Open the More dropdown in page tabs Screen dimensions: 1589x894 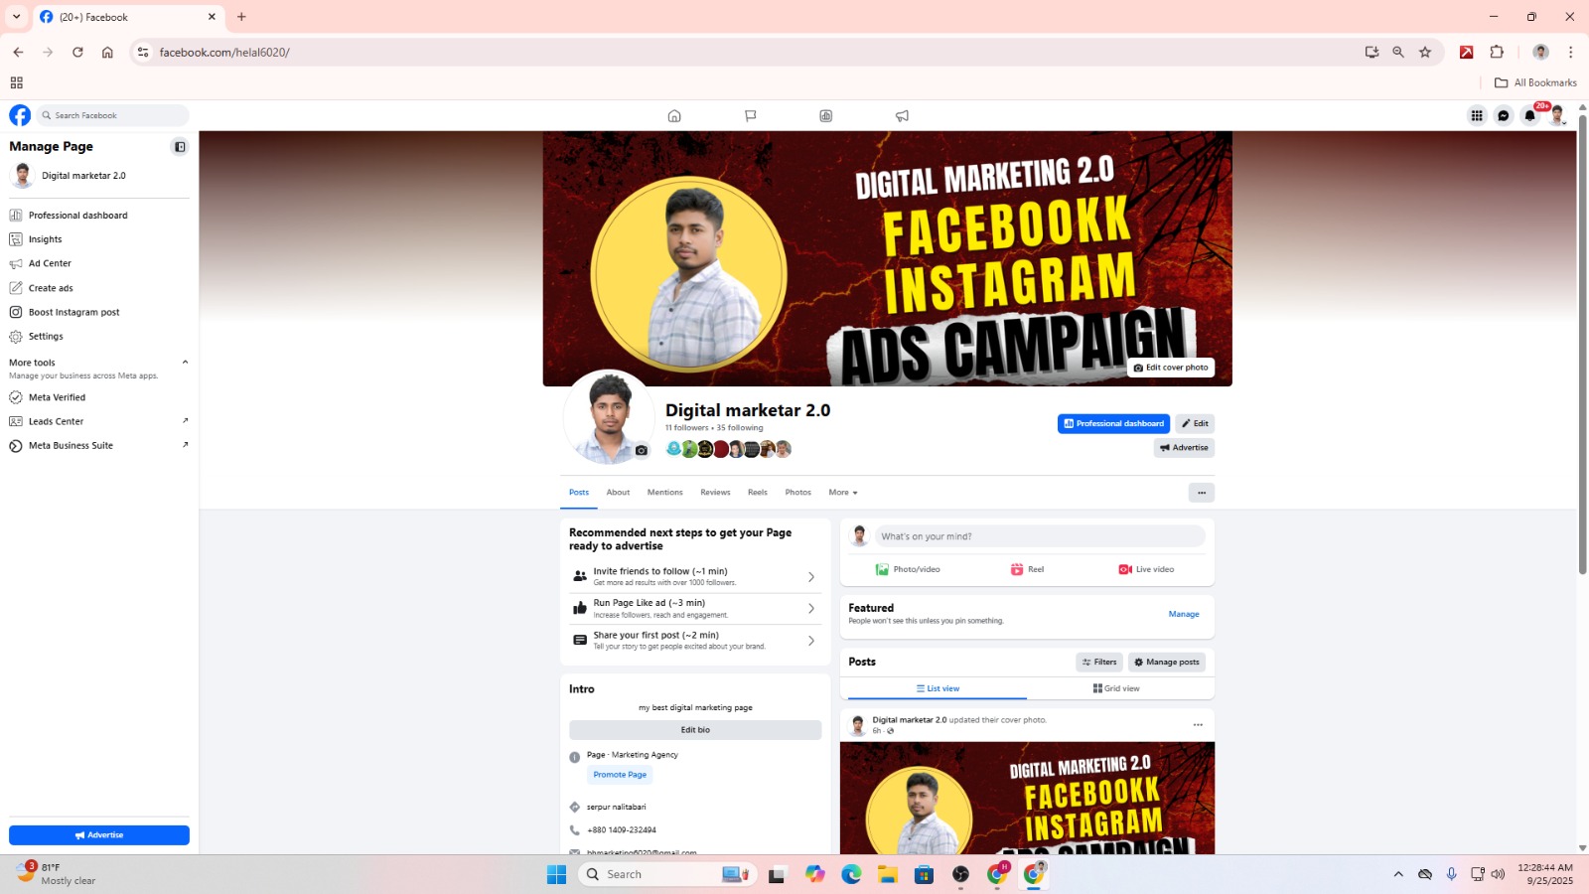click(843, 493)
